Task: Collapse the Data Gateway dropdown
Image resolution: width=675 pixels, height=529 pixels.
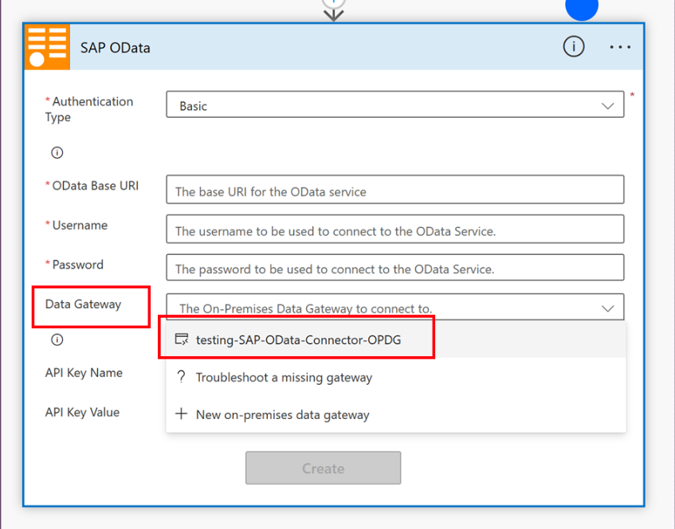Action: pos(607,308)
